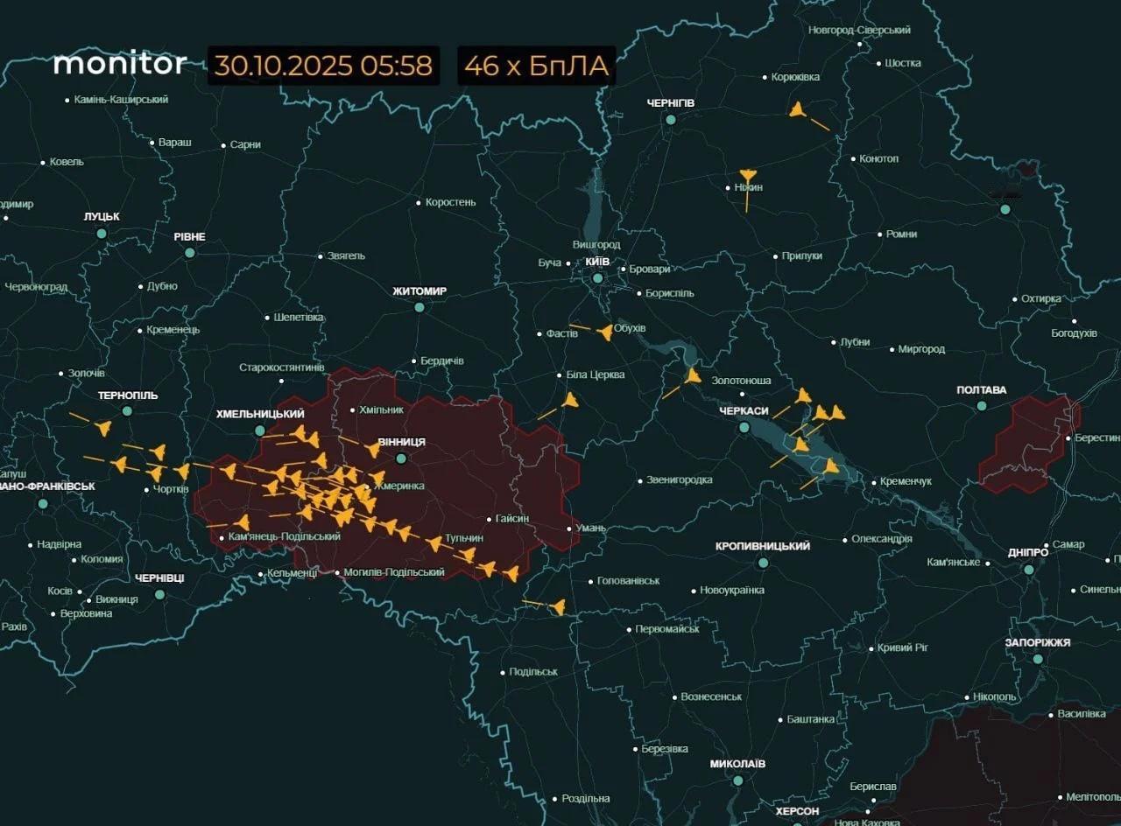Screen dimensions: 1121x826
Task: Click the Луцьк city marker
Action: [102, 234]
